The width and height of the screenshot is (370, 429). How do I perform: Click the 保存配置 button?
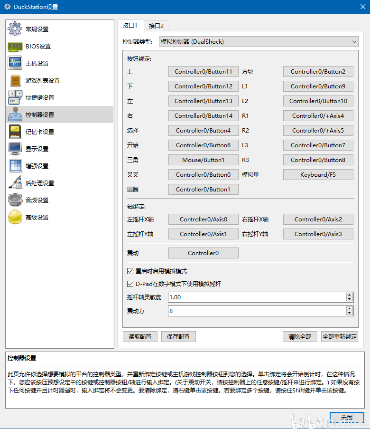[178, 336]
